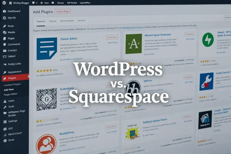Click the Classic Editor plugin icon

click(47, 49)
